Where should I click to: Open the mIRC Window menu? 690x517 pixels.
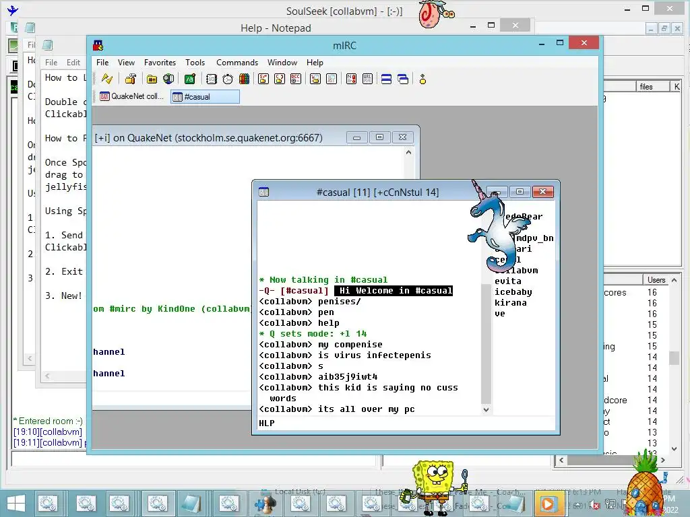[282, 63]
